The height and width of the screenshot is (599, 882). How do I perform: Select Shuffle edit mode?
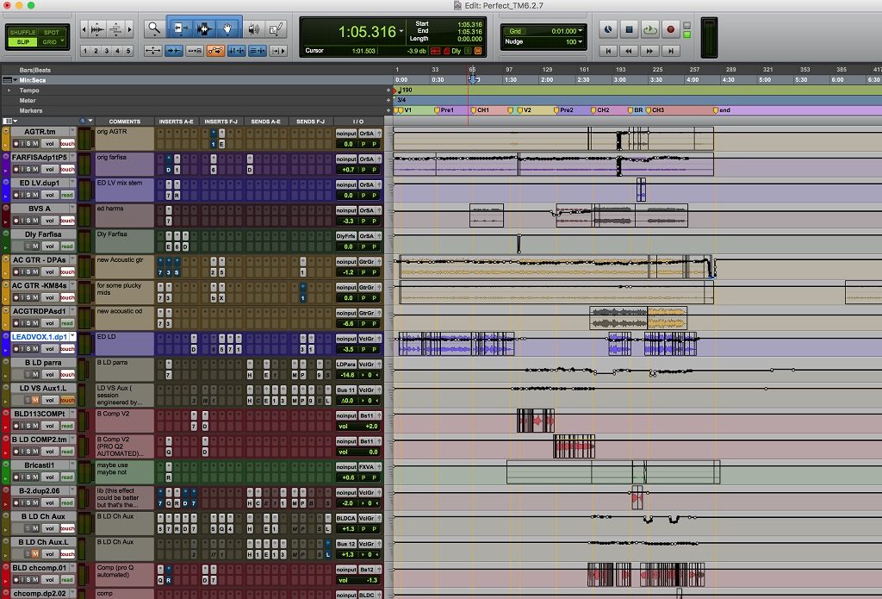click(22, 32)
